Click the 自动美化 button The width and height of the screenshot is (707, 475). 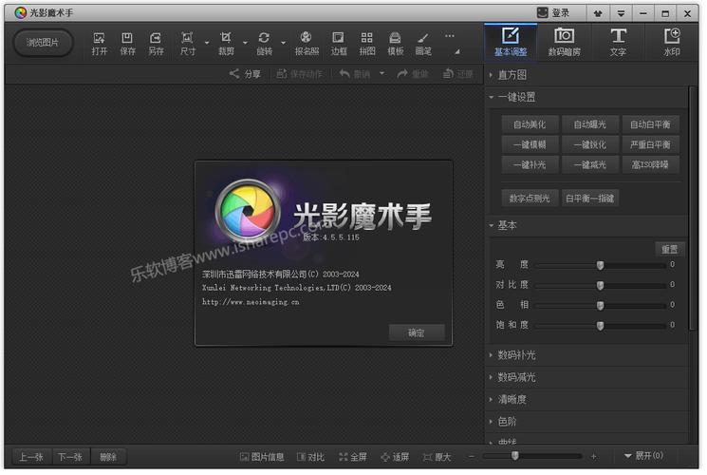[x=530, y=124]
